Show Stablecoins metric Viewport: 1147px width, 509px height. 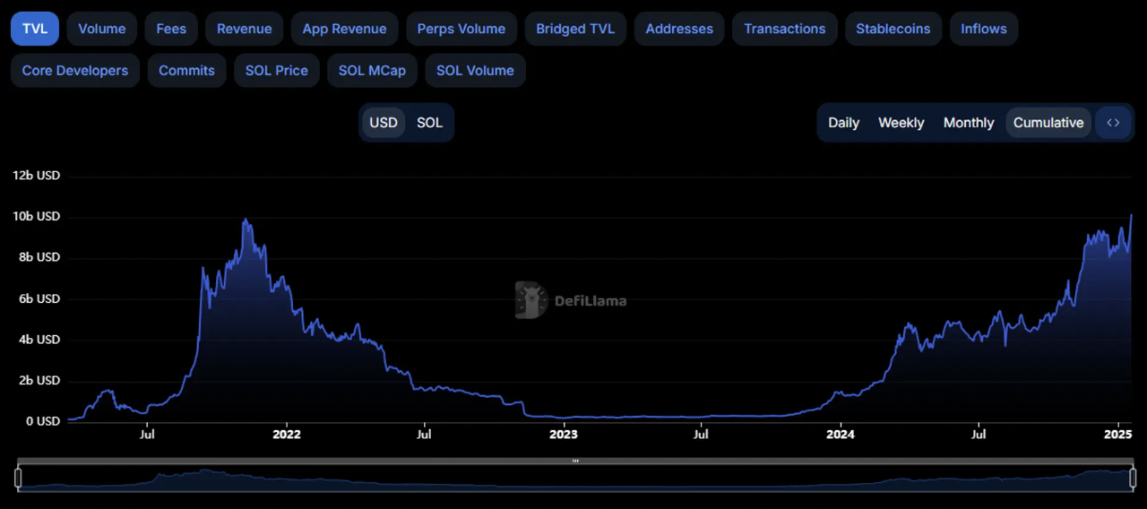pyautogui.click(x=893, y=29)
